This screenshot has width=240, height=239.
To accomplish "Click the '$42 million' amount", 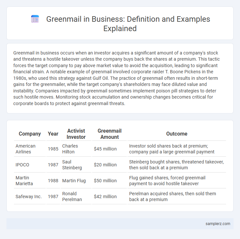I will tap(105, 197).
